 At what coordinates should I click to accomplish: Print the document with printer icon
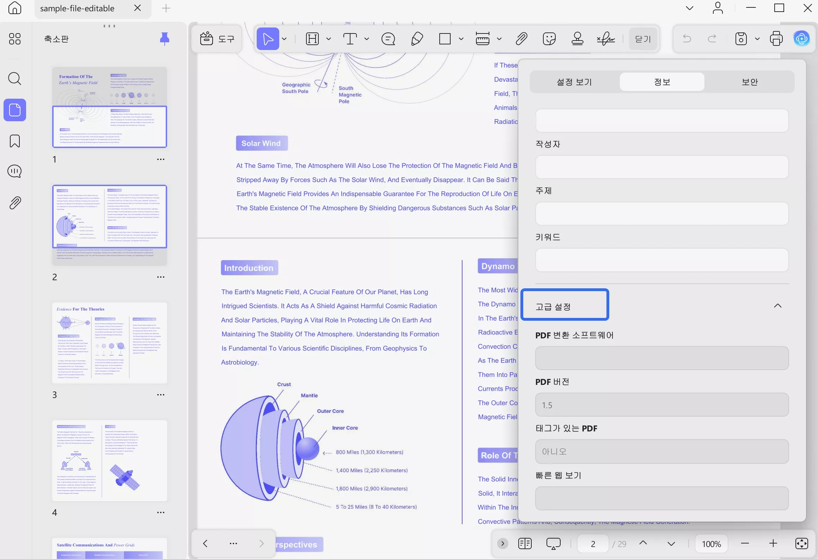click(x=776, y=39)
